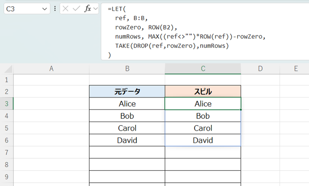Select row 8 header
The image size is (309, 186).
click(7, 165)
